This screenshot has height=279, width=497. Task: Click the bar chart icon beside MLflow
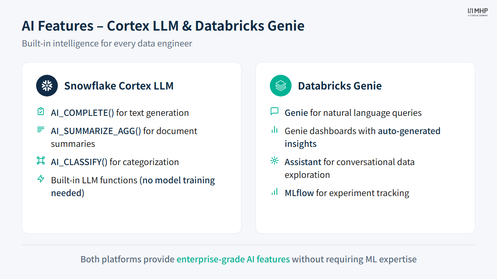pyautogui.click(x=275, y=192)
